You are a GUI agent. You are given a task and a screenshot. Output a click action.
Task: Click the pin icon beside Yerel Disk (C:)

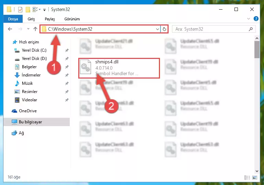[67, 50]
